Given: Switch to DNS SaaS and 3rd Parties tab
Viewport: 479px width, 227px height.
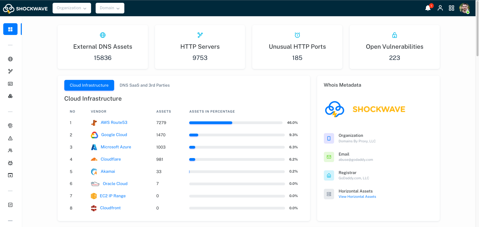Looking at the screenshot, I should pyautogui.click(x=144, y=85).
